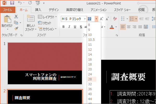Switch to the スライド ショー tab

(122, 10)
